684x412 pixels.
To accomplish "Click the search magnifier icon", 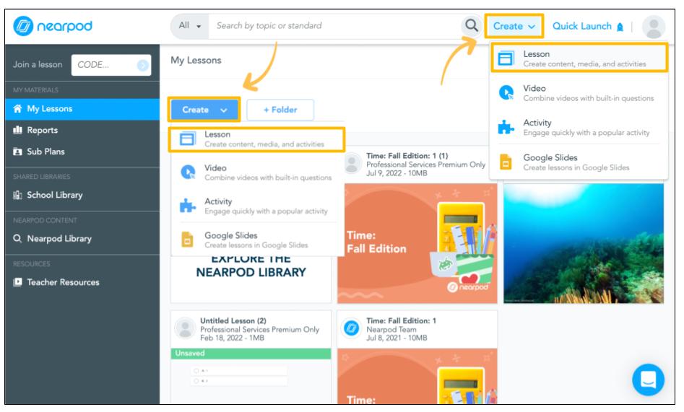I will click(472, 26).
